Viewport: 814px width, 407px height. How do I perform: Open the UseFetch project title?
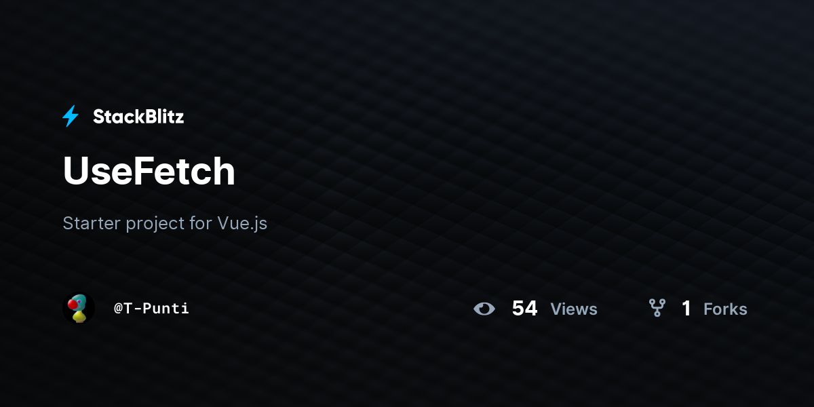point(149,171)
